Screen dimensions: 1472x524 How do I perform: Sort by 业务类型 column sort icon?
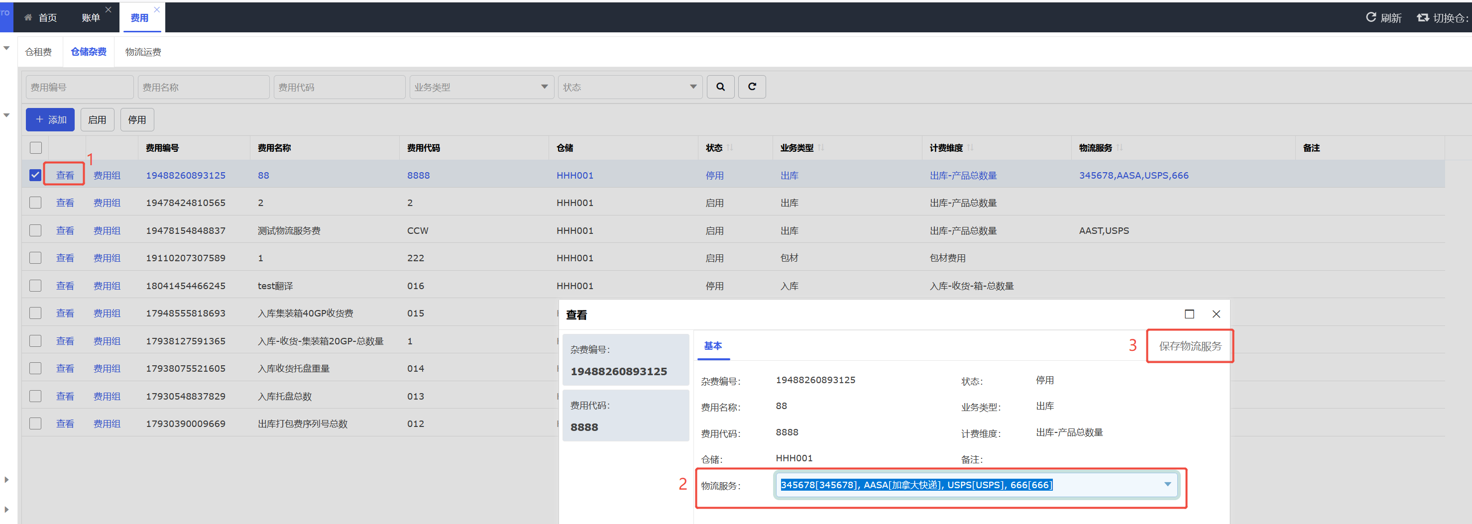(821, 148)
